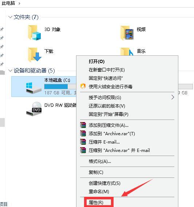Select 压缩到 "Archive.rar" 并 E-mail entry

click(x=119, y=151)
